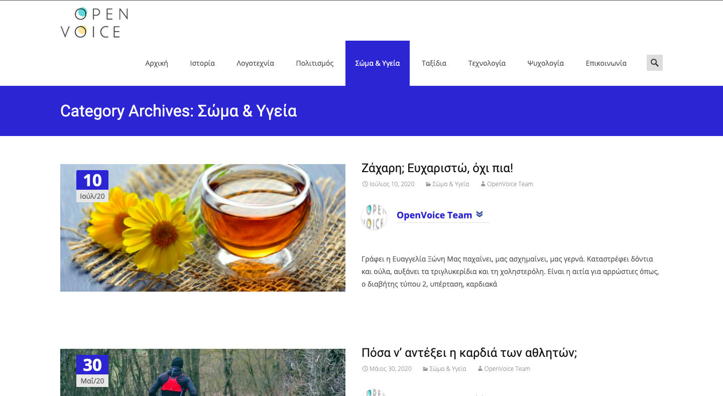
Task: Click the OpenVoice Team author name heading
Action: tap(434, 215)
